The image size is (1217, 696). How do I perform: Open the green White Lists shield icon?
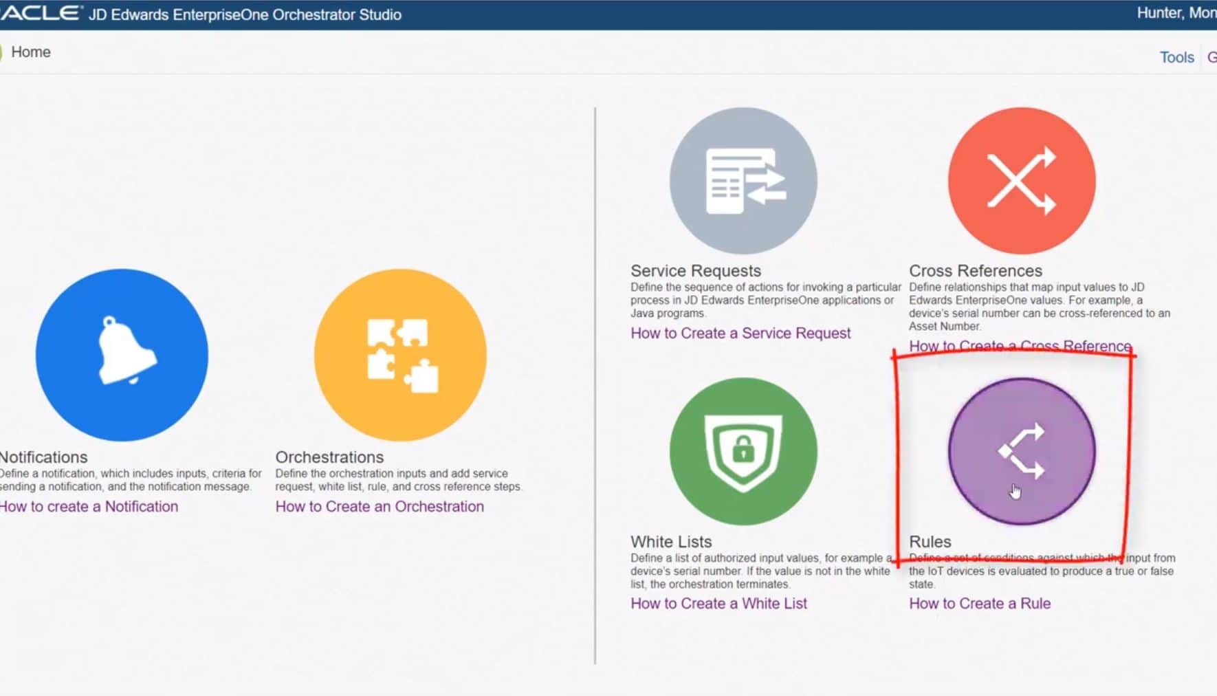pyautogui.click(x=743, y=451)
